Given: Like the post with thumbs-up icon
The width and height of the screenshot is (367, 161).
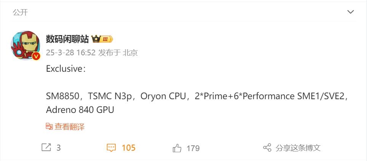Looking at the screenshot, I should tap(177, 148).
